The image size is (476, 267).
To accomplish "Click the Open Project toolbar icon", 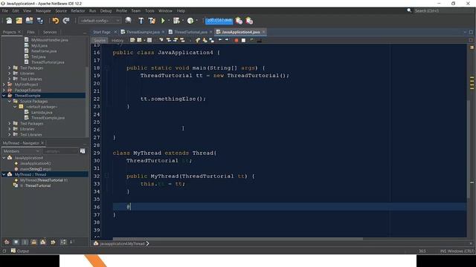I will pos(29,21).
